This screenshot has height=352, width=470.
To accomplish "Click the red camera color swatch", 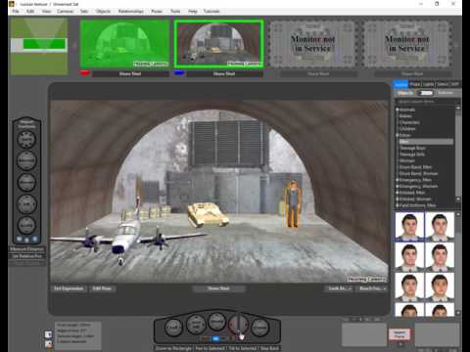I will [x=85, y=73].
